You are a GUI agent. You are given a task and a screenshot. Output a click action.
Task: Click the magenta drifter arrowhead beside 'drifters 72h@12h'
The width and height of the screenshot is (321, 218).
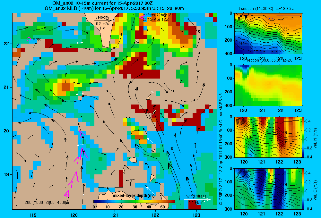pyautogui.click(x=142, y=17)
